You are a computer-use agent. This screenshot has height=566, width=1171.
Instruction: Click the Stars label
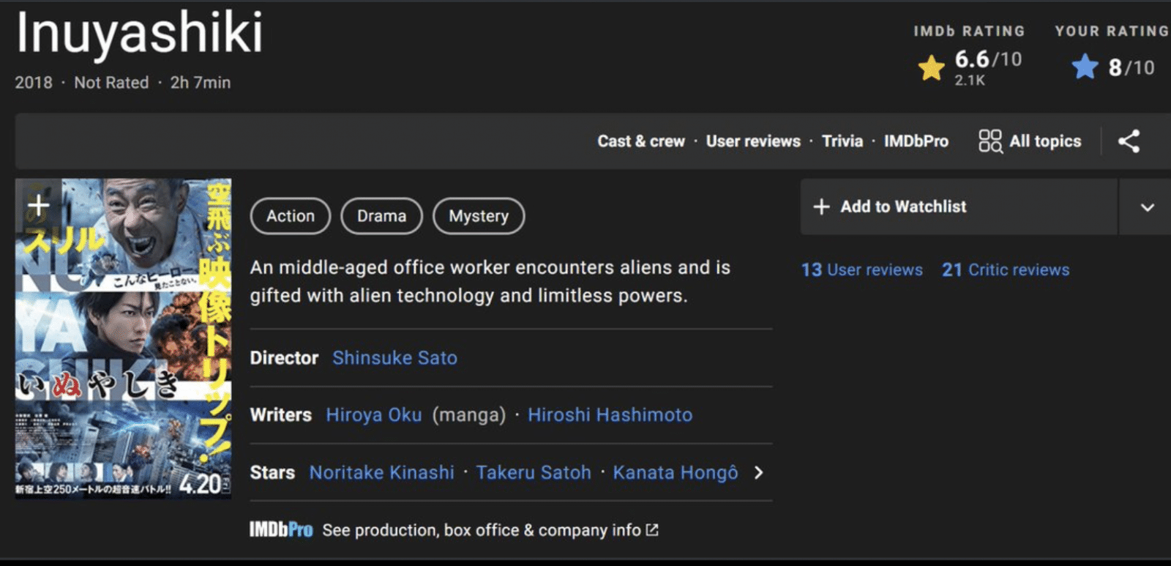coord(272,473)
